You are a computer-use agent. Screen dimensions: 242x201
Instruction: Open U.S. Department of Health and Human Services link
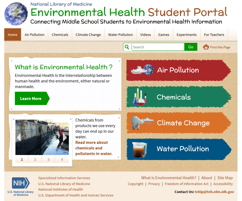pyautogui.click(x=76, y=195)
